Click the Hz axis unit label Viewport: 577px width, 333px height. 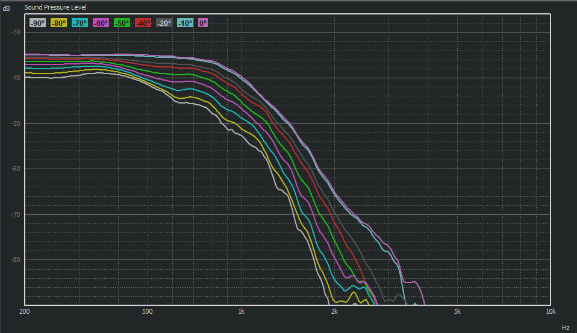(x=566, y=328)
